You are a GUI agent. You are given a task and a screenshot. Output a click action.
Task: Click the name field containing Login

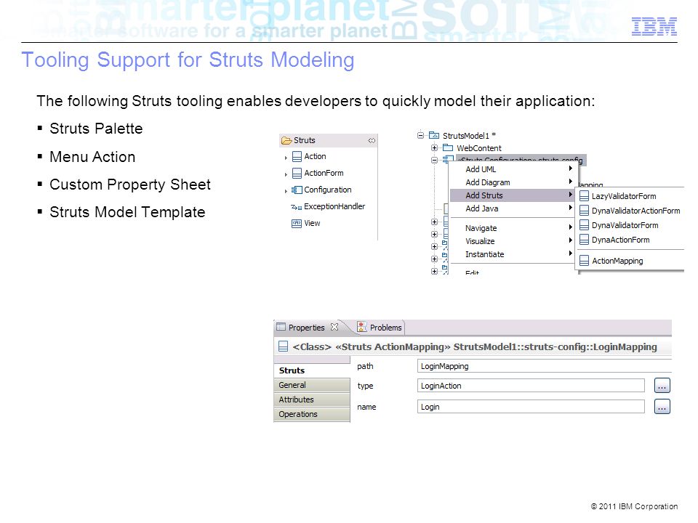tap(531, 407)
